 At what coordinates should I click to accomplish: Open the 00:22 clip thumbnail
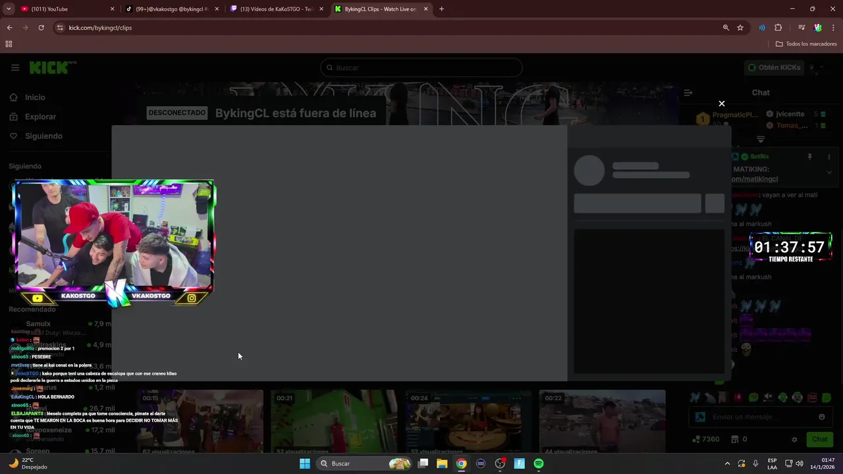tap(602, 421)
